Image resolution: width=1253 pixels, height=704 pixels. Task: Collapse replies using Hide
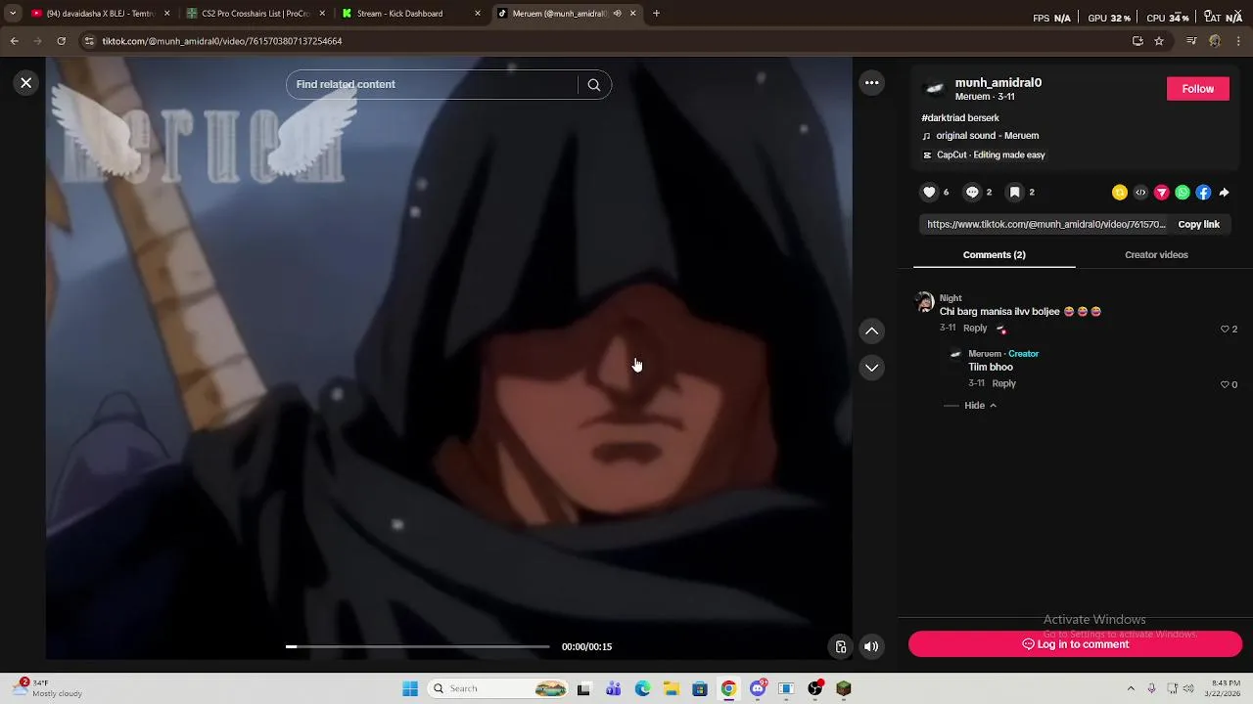980,406
